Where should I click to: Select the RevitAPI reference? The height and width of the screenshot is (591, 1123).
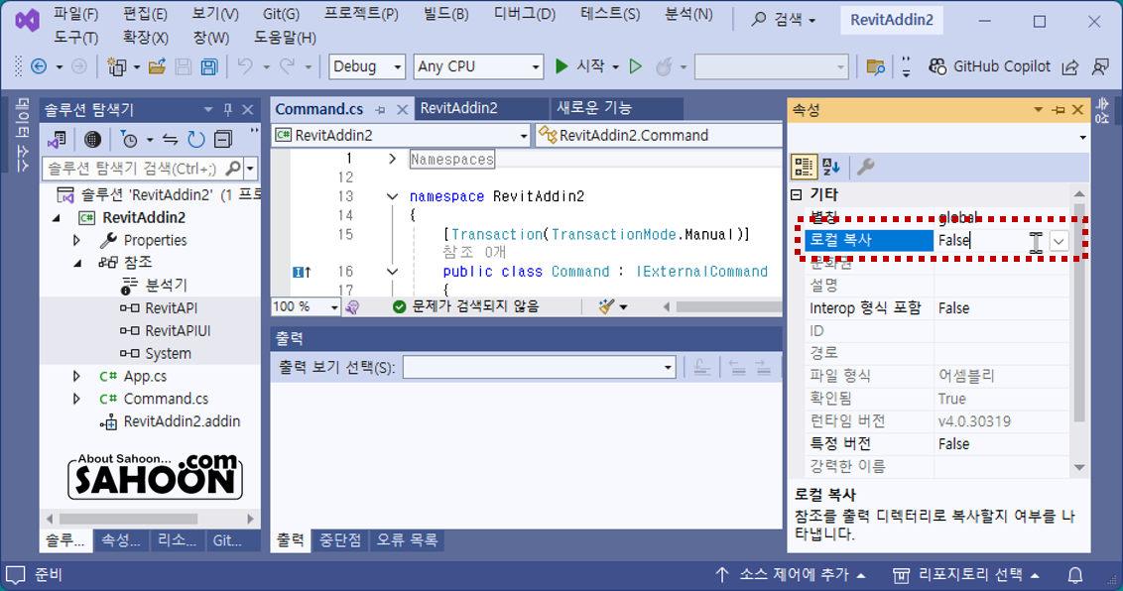172,308
